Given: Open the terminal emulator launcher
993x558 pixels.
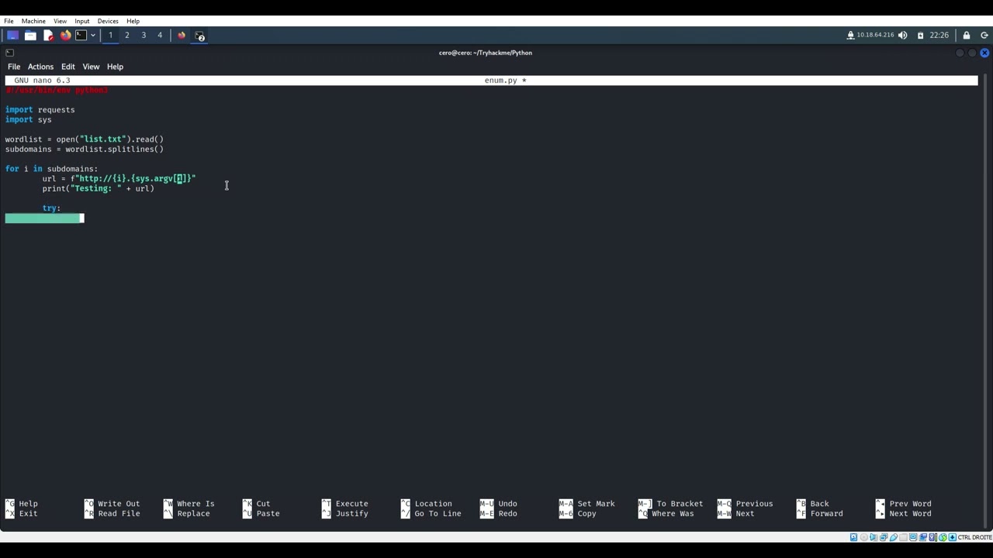Looking at the screenshot, I should [81, 36].
